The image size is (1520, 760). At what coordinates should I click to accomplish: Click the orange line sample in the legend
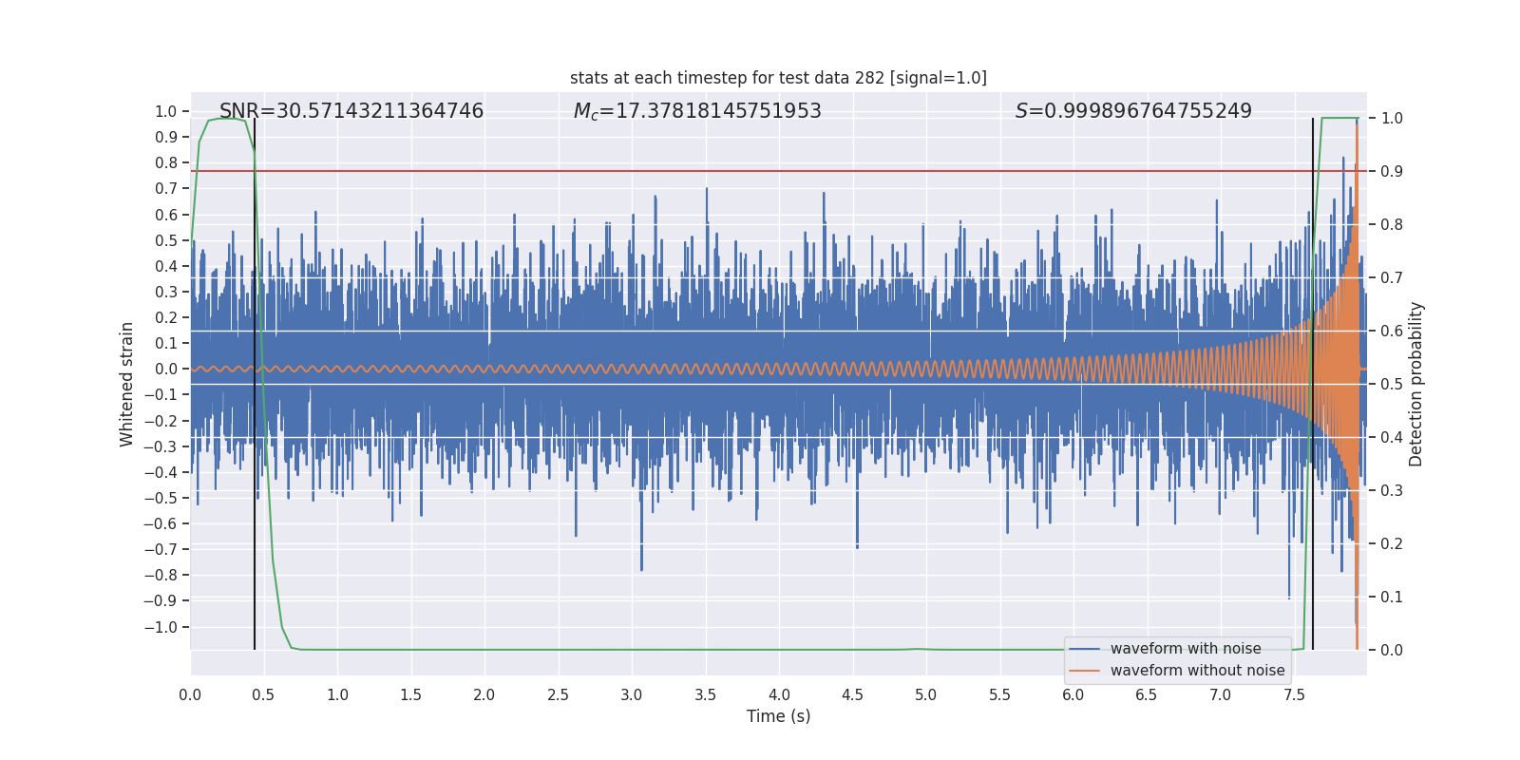pos(1084,671)
